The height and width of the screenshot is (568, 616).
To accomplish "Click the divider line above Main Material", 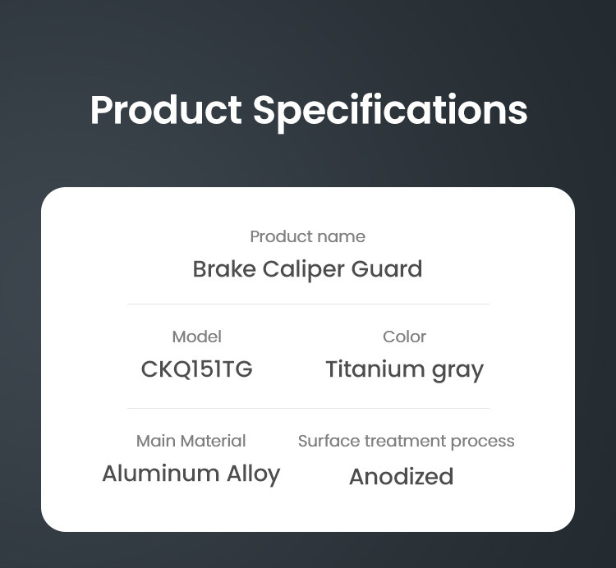I will click(x=308, y=408).
